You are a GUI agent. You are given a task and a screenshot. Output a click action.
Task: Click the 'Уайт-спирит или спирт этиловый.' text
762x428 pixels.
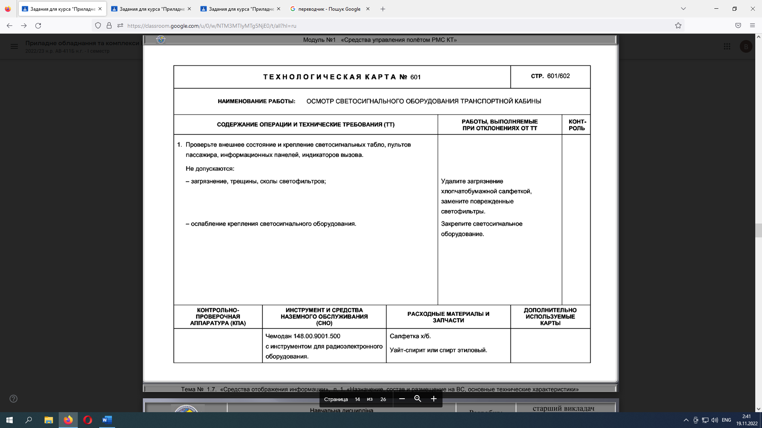tap(438, 350)
